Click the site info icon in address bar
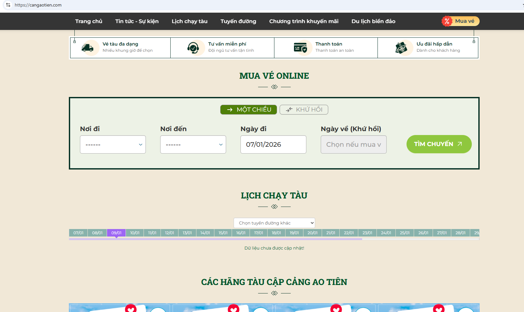 8,5
